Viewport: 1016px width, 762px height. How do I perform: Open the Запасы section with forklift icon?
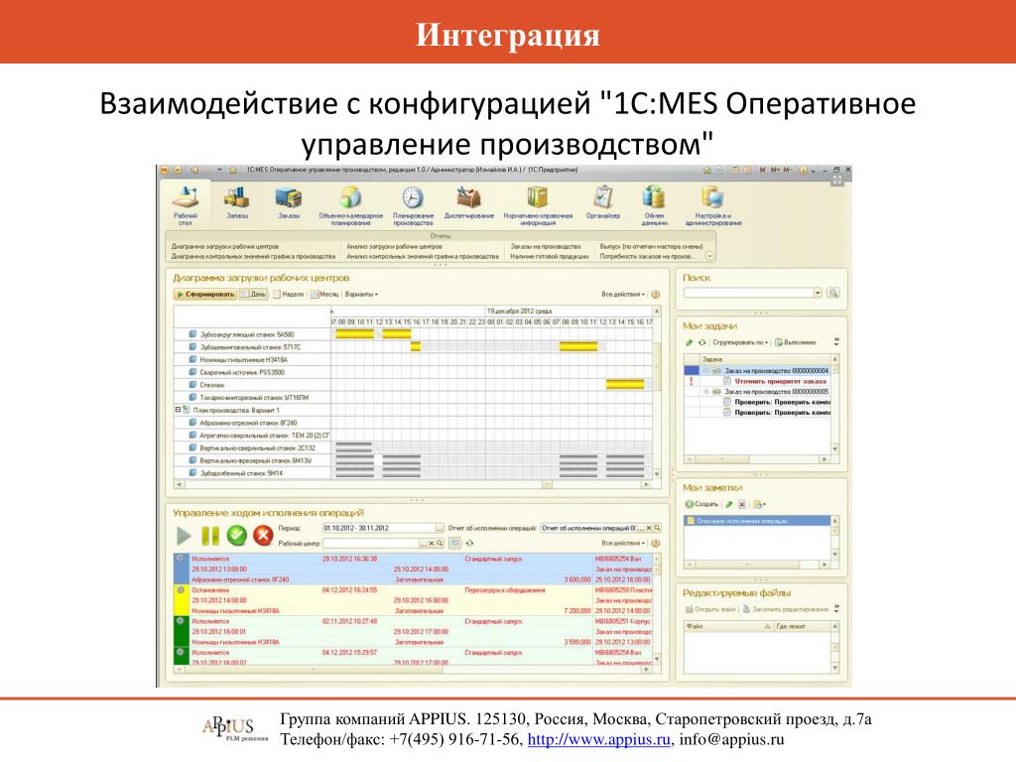click(237, 202)
